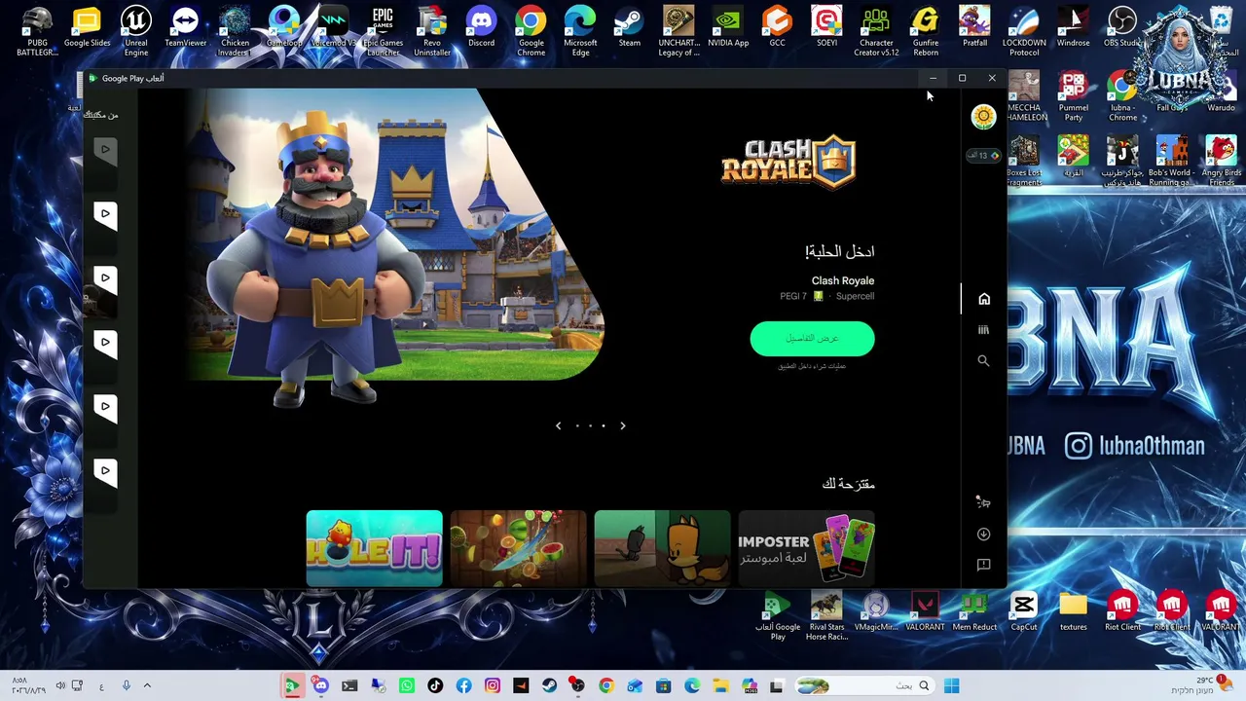Open the Gunfire Reborn desktop shortcut
This screenshot has height=701, width=1246.
pos(925,31)
